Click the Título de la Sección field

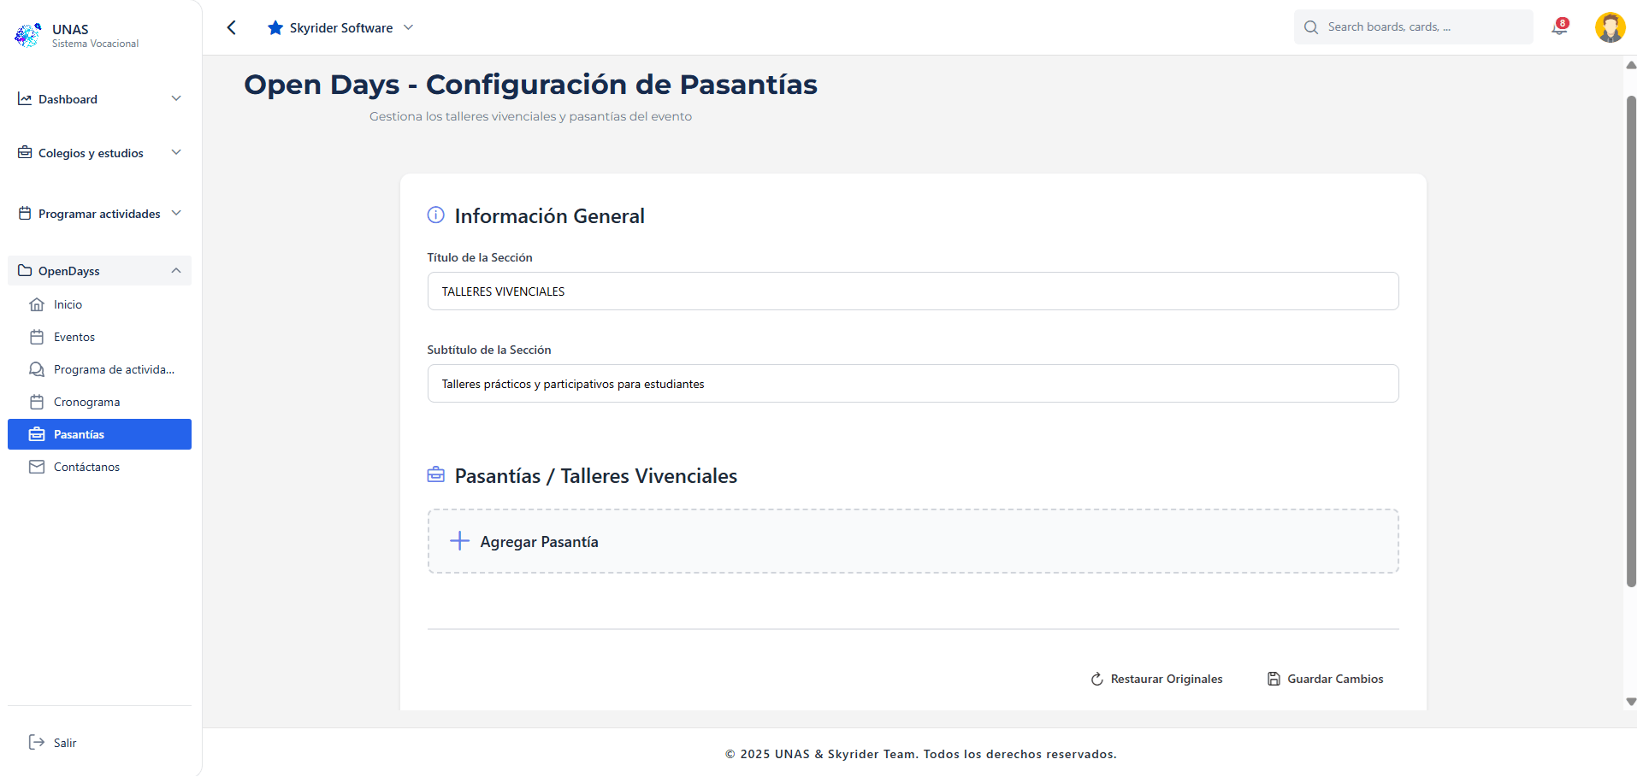tap(913, 291)
